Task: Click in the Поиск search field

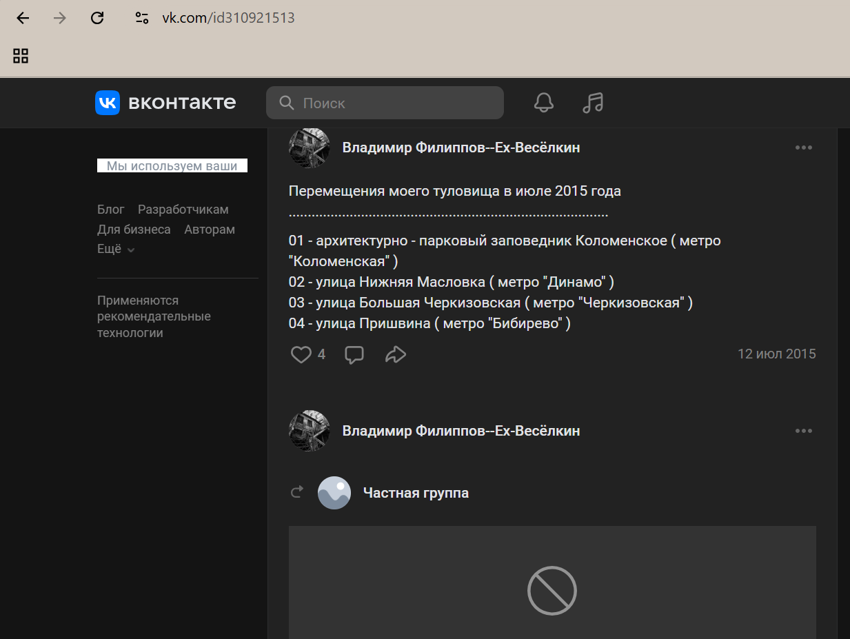Action: point(393,103)
